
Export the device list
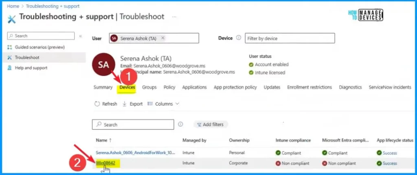[x=132, y=104]
